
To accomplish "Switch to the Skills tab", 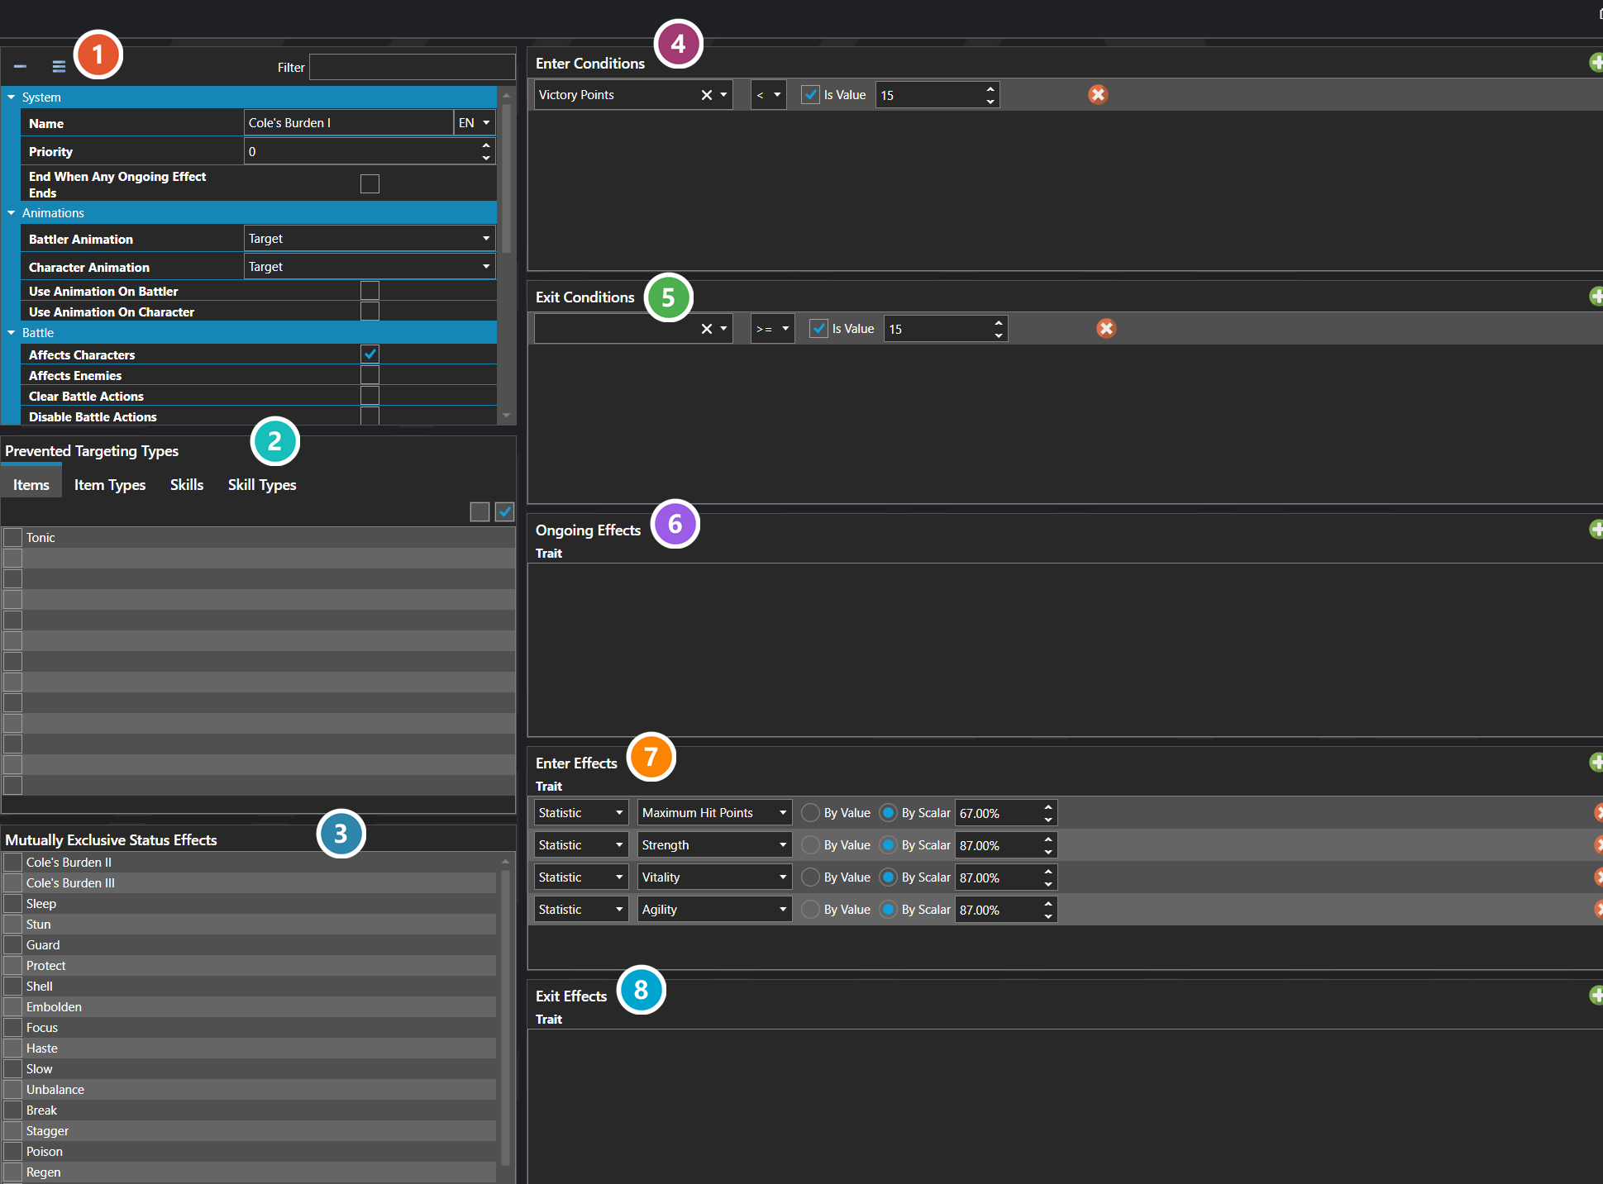I will [x=187, y=485].
